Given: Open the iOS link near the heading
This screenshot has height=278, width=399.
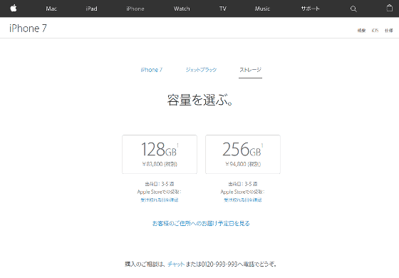Looking at the screenshot, I should pyautogui.click(x=375, y=31).
